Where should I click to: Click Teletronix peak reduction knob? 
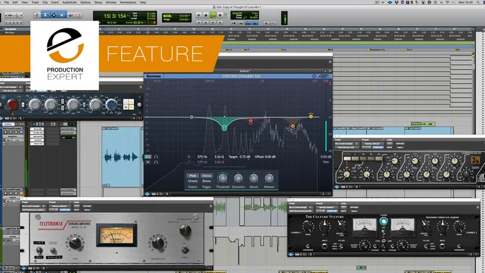158,242
